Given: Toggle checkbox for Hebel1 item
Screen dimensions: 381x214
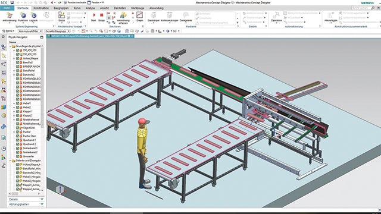Looking at the screenshot, I should (17, 103).
